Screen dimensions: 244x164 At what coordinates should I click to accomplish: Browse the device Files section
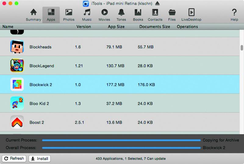(172, 15)
